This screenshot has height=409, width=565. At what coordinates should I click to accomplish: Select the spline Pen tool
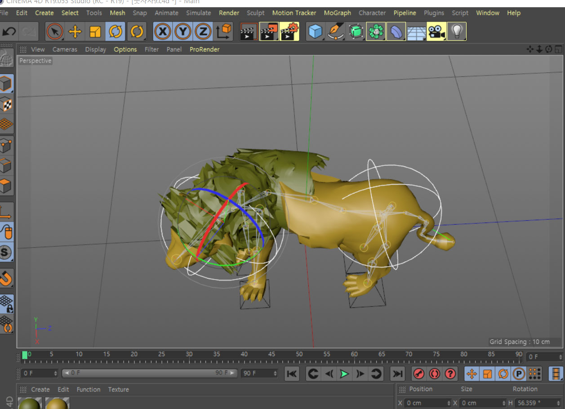[x=336, y=31]
